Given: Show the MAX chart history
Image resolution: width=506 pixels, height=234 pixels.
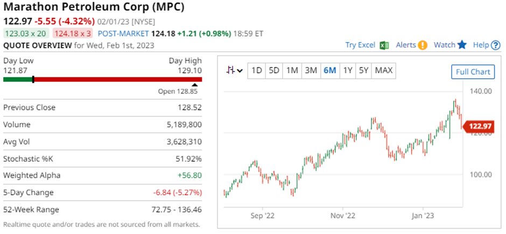Looking at the screenshot, I should pos(384,70).
